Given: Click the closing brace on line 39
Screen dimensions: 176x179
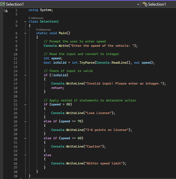Looking at the screenshot, I should [29, 176].
